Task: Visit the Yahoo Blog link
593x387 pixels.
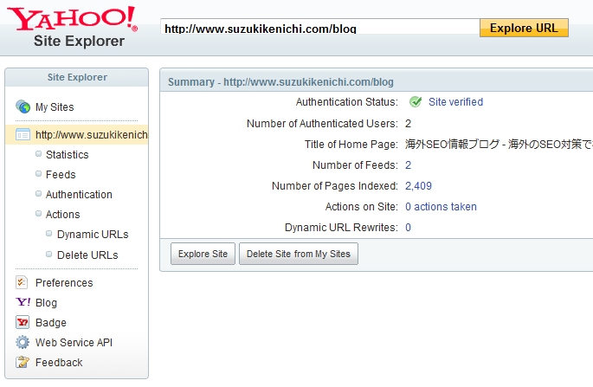Action: click(46, 303)
